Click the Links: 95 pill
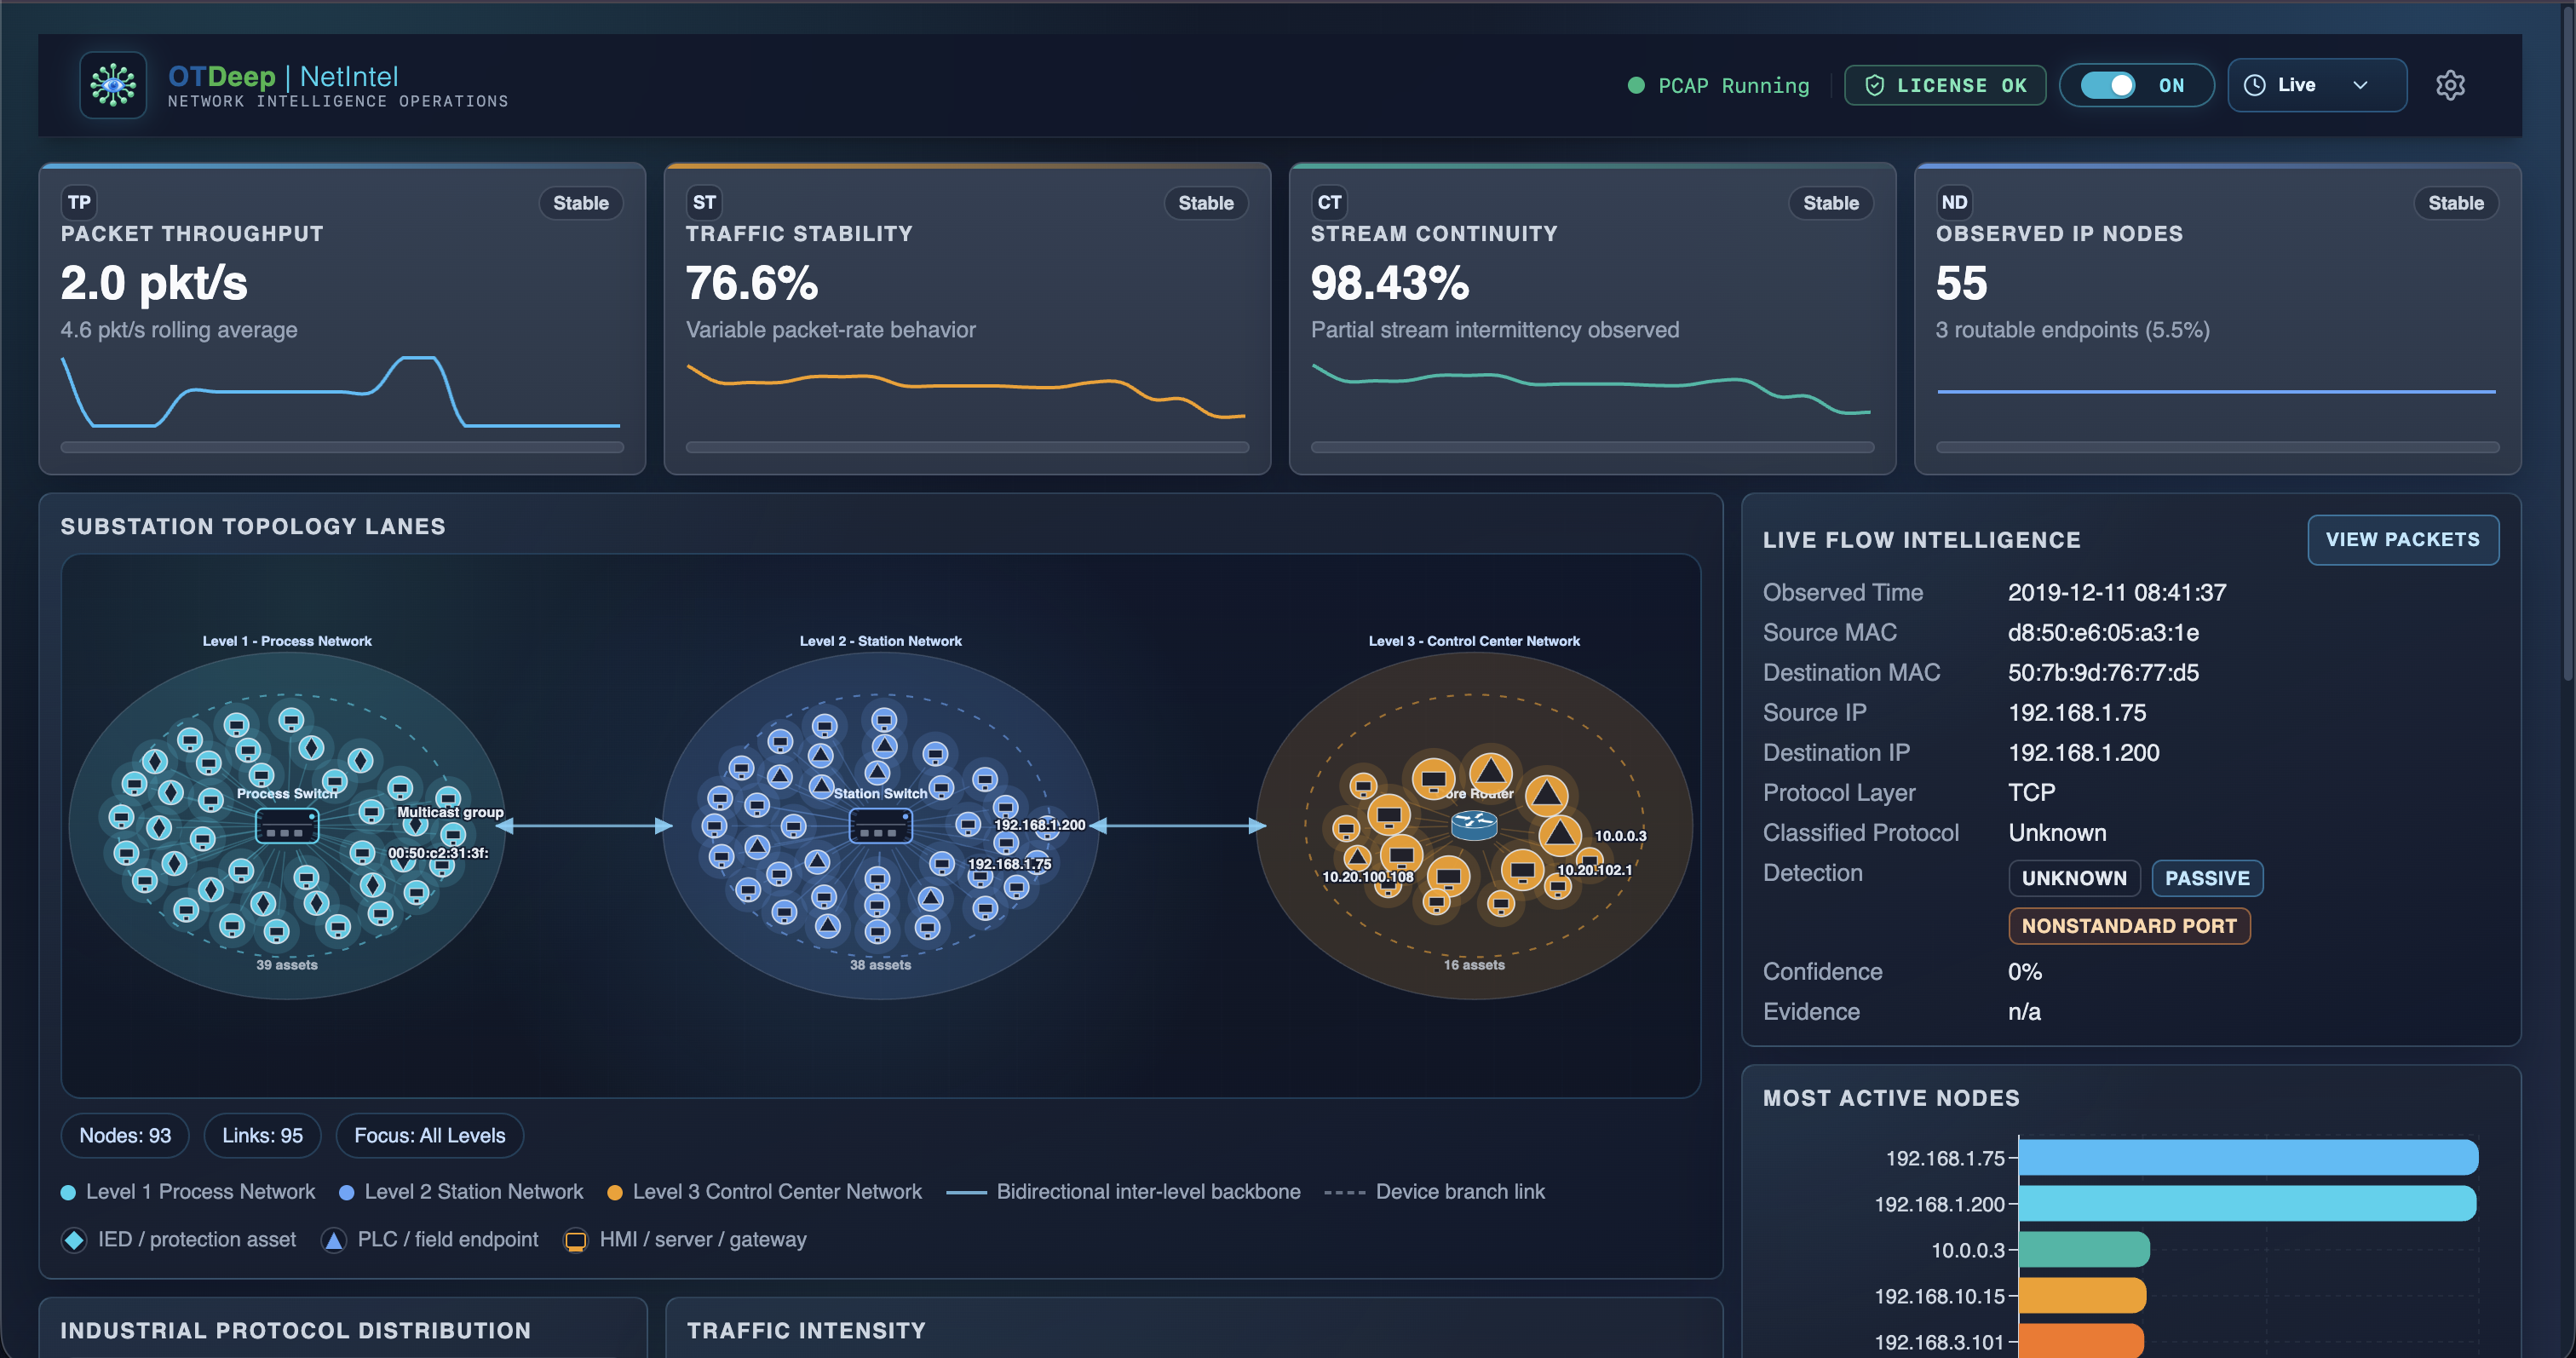2576x1358 pixels. pos(262,1136)
